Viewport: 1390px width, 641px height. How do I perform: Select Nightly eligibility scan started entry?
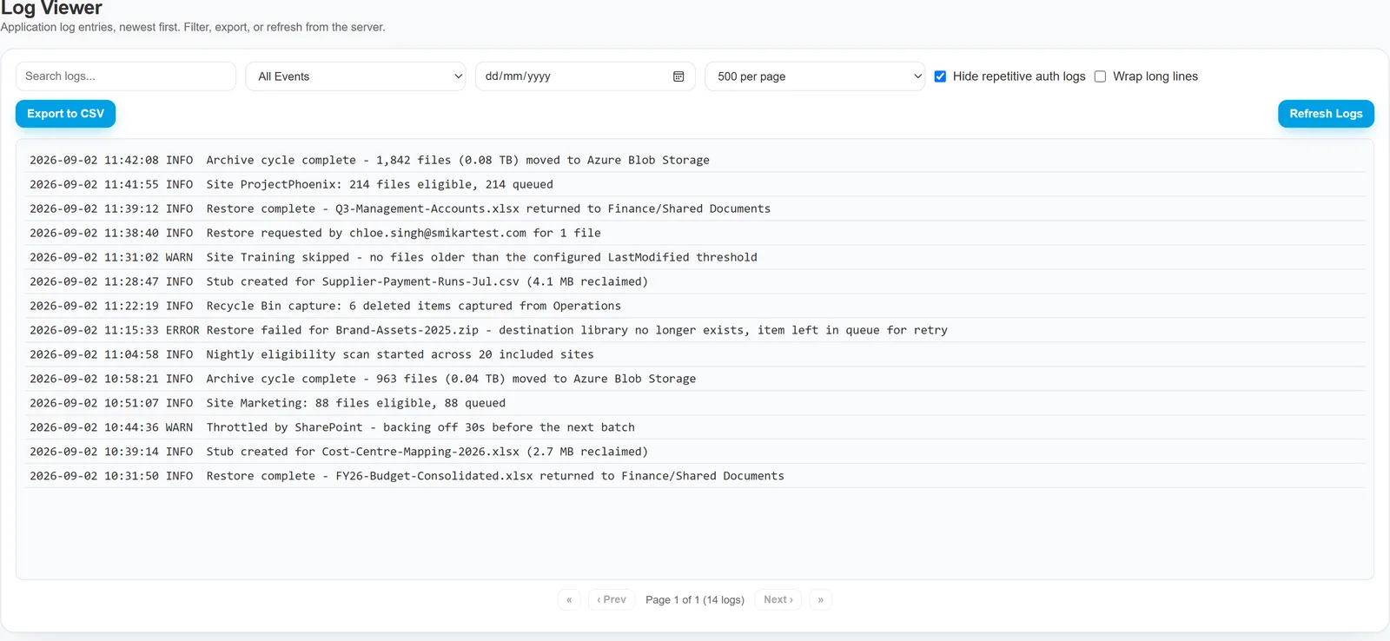[x=695, y=354]
